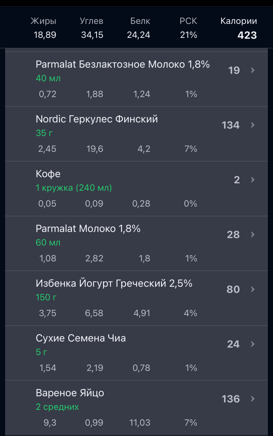Select the Калории column header
Screen dimensions: 273x436
click(239, 21)
